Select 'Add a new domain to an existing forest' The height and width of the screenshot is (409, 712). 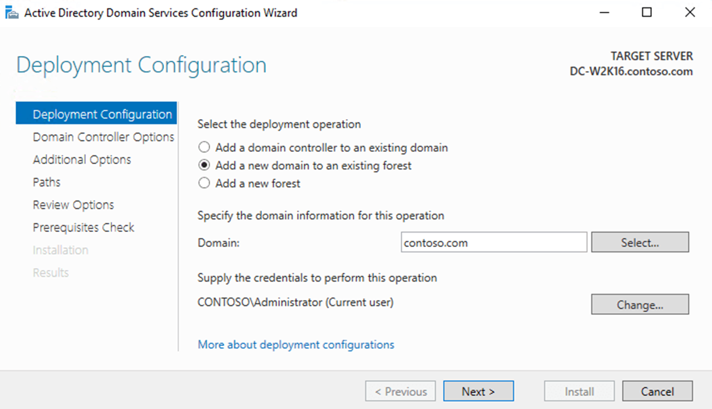[204, 165]
